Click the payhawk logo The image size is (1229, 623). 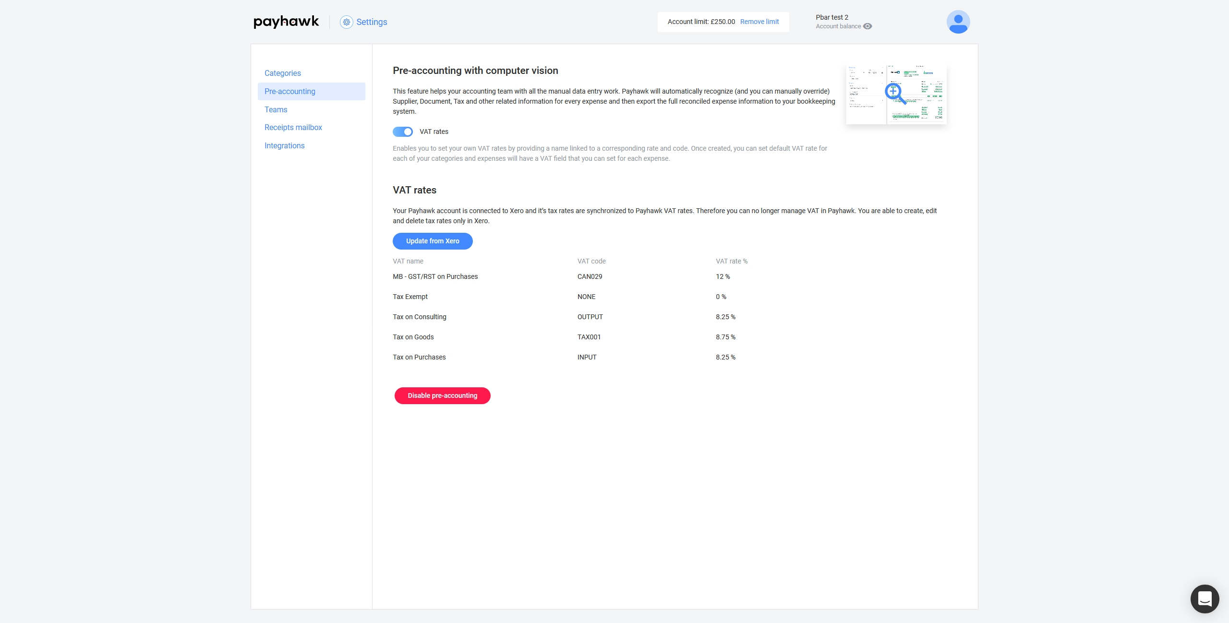coord(286,22)
